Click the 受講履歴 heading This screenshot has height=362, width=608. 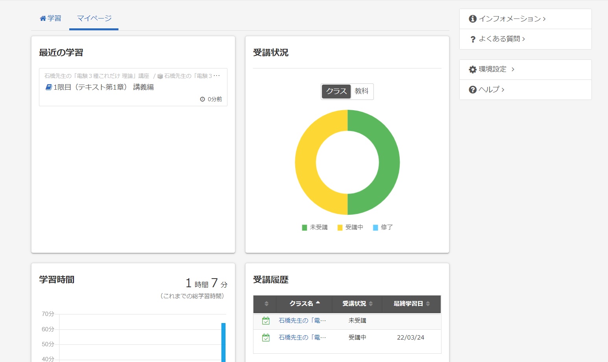[x=271, y=280]
